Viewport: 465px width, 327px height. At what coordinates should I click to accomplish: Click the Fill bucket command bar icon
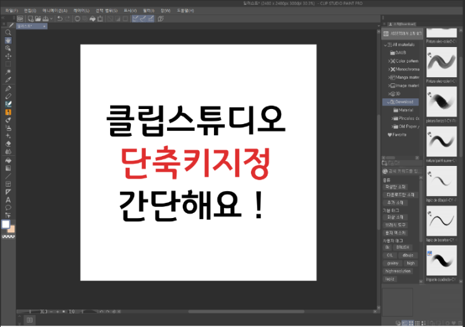[x=93, y=19]
